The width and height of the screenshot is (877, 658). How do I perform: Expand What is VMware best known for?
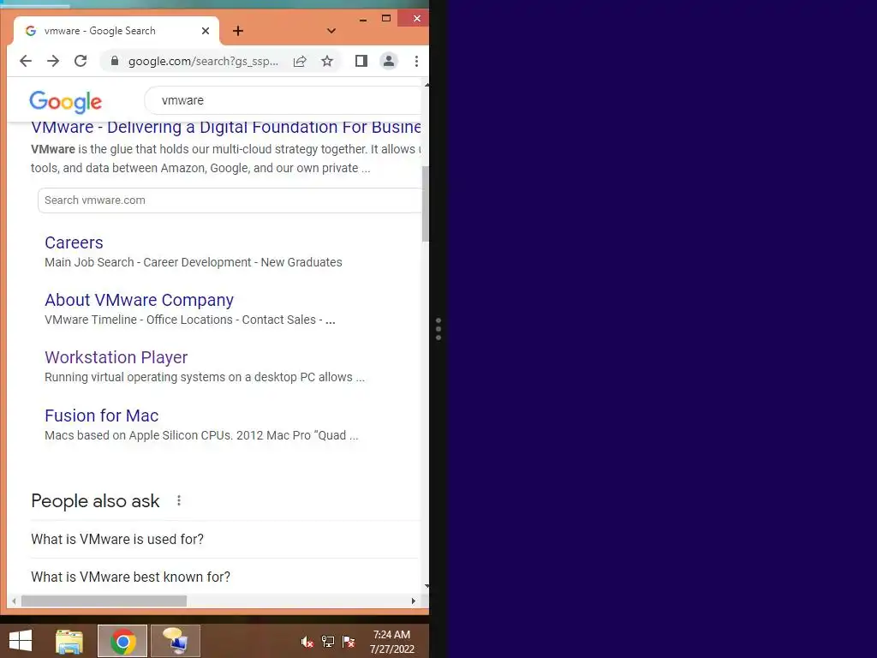[x=225, y=577]
